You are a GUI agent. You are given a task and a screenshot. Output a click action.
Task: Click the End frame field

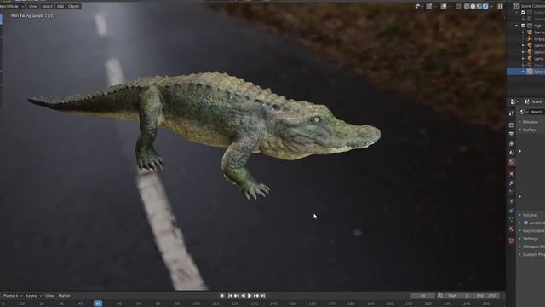coord(486,296)
